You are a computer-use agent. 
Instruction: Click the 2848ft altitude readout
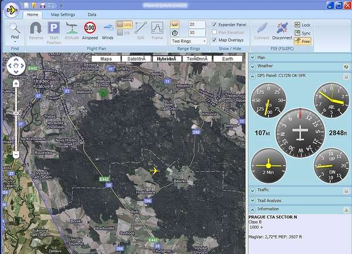tap(338, 133)
